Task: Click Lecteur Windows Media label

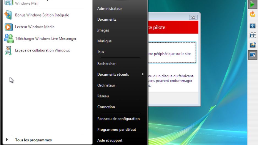Action: (35, 27)
